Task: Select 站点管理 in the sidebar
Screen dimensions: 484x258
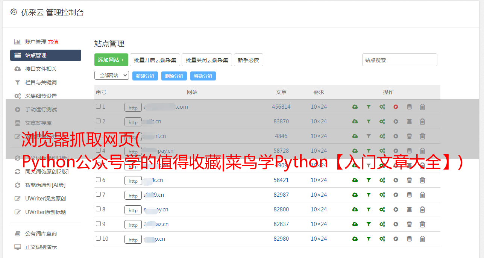Action: pyautogui.click(x=46, y=55)
